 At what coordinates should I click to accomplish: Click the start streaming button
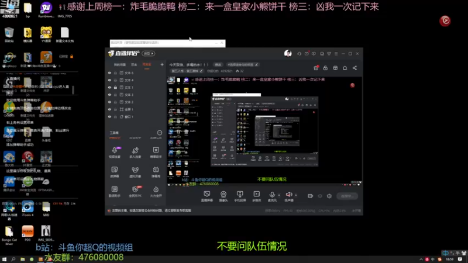(x=347, y=196)
